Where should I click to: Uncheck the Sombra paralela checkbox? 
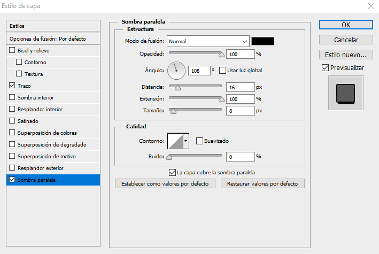[x=12, y=180]
